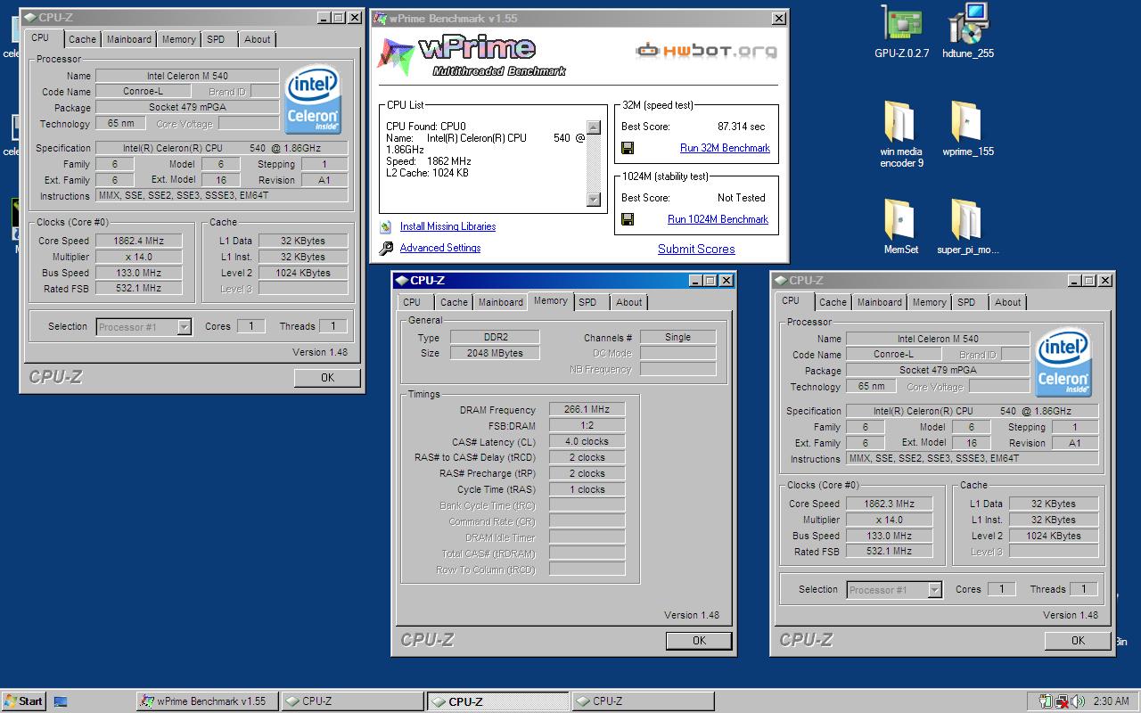Switch to About tab in left CPU-Z

pos(258,39)
